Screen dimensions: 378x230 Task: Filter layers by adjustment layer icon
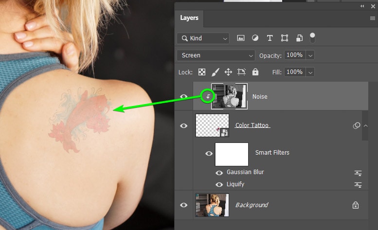pyautogui.click(x=255, y=38)
